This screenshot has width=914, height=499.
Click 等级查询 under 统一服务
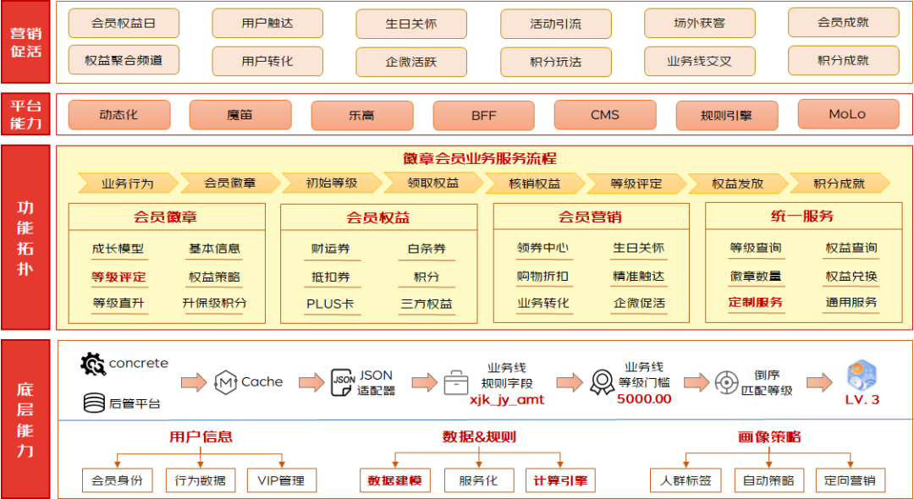(756, 248)
